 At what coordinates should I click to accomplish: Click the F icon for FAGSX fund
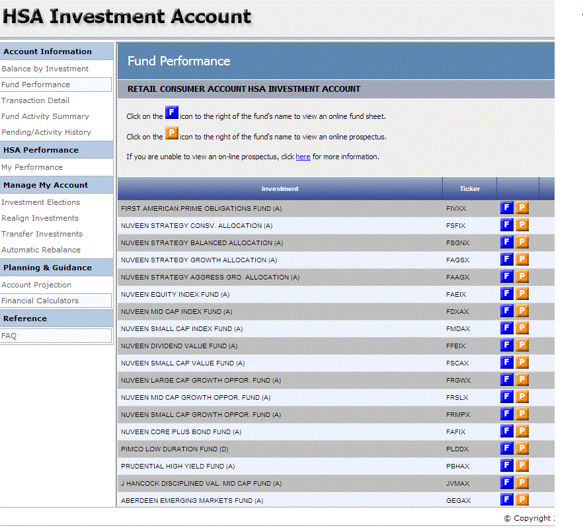click(506, 259)
